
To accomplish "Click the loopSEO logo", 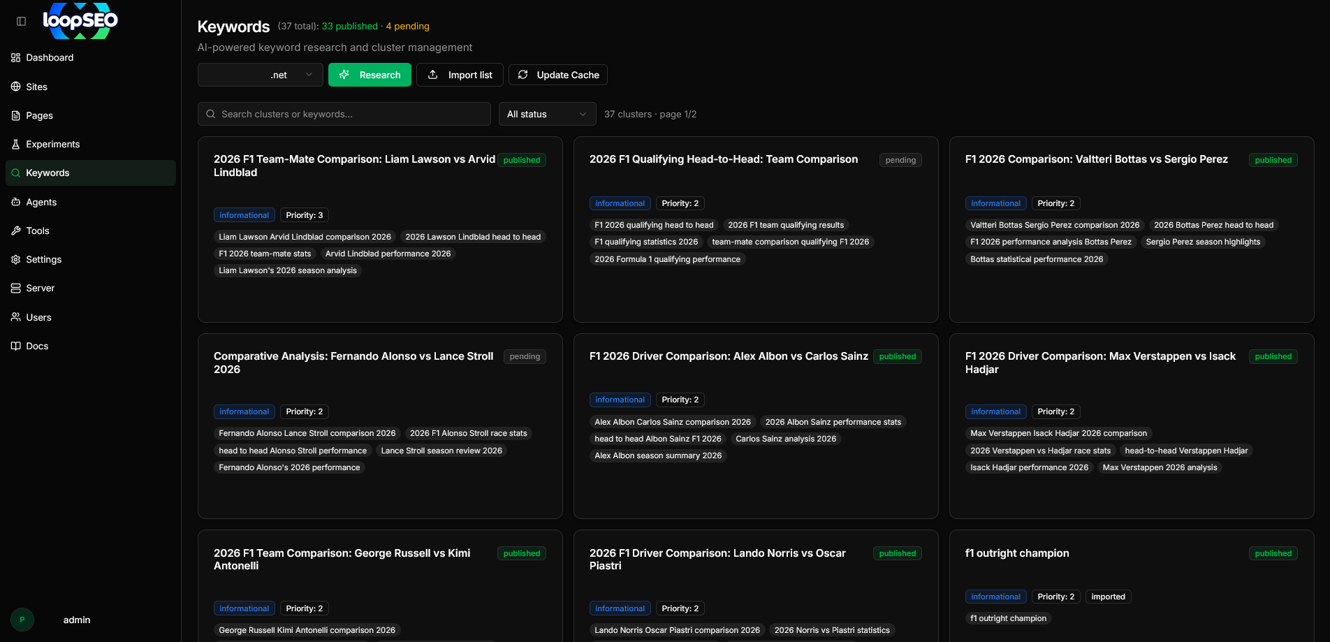I will [x=80, y=20].
